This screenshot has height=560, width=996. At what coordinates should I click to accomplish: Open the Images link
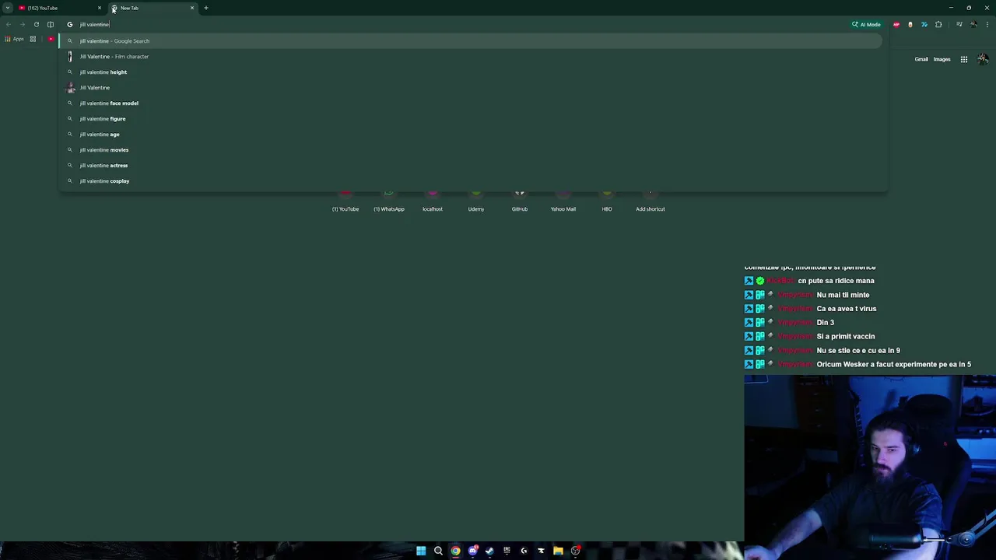coord(942,59)
